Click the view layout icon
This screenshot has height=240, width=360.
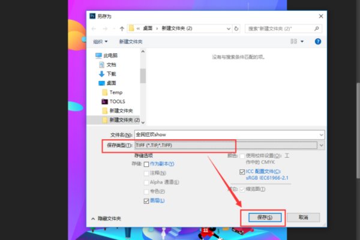point(293,41)
